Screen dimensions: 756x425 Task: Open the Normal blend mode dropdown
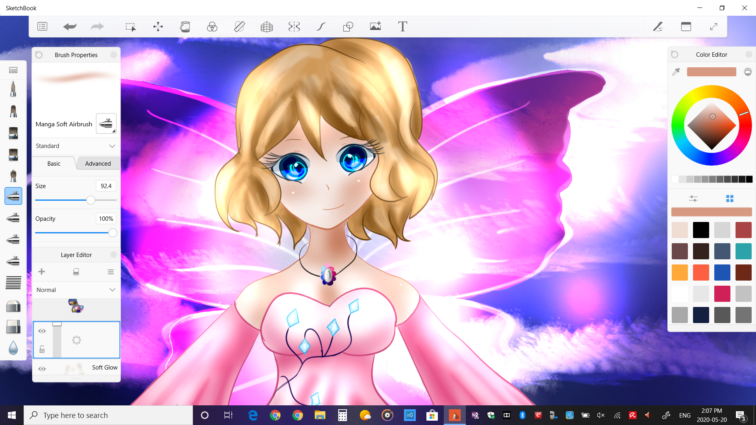(x=76, y=290)
